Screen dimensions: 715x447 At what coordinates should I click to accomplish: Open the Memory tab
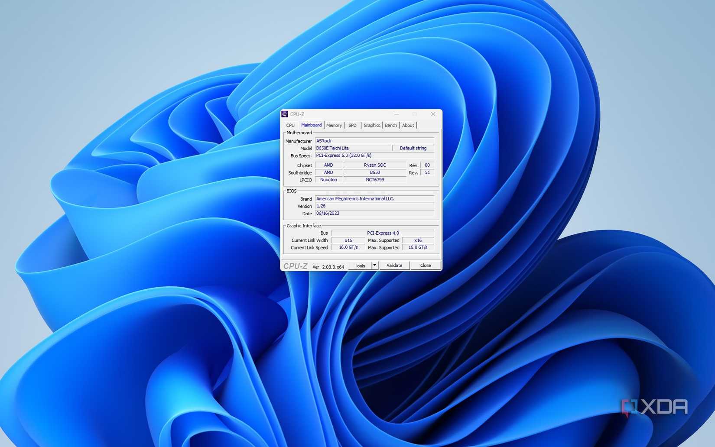(334, 126)
